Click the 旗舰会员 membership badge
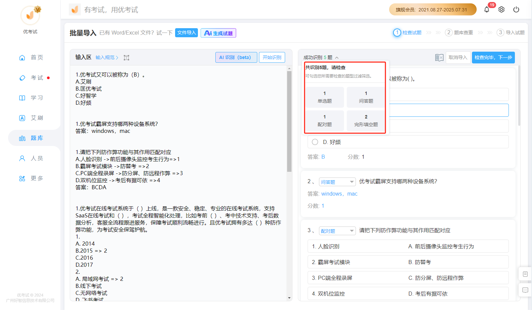Viewport: 532px width, 310px height. point(433,9)
